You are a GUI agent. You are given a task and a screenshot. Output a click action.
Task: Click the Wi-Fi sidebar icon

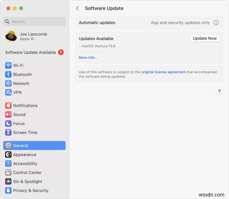coord(8,66)
